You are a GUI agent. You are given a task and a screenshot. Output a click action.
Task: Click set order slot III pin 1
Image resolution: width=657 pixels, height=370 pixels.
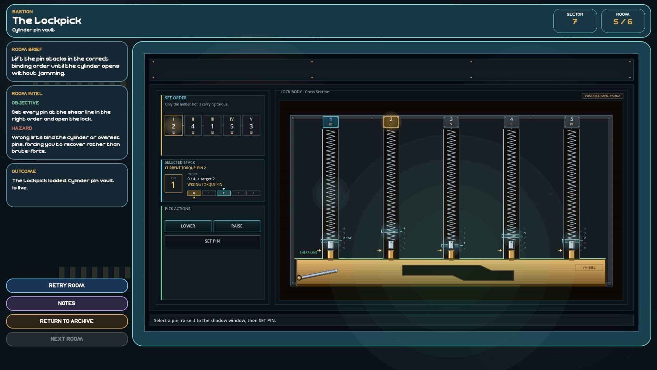(x=212, y=125)
